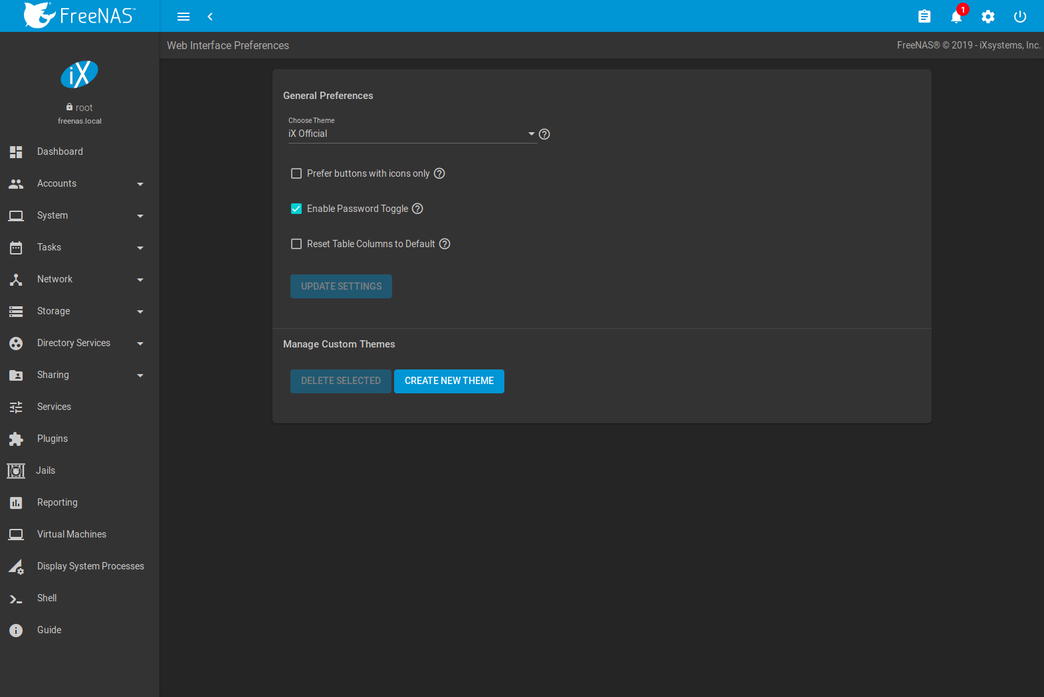This screenshot has height=697, width=1044.
Task: Open the Task Manager clipboard icon
Action: click(924, 17)
